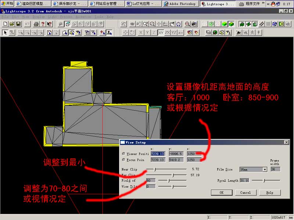Viewport: 294px width, 220px height.
Task: Click the Far Clip slider handle
Action: pos(173,175)
